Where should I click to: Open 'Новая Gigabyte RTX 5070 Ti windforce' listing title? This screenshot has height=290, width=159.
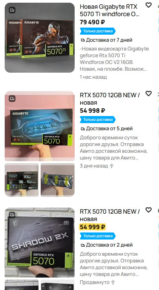click(110, 10)
